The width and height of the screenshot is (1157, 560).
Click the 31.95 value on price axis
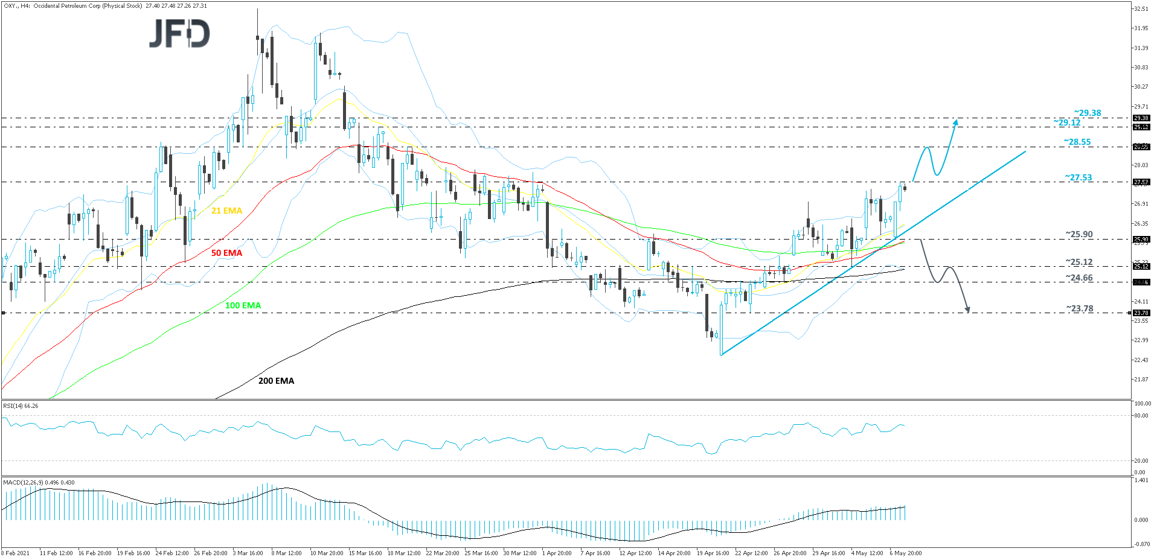(1141, 28)
